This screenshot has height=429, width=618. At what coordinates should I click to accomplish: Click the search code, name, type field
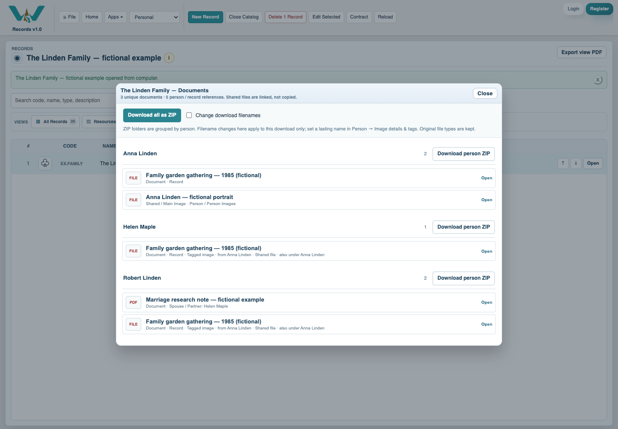(64, 100)
